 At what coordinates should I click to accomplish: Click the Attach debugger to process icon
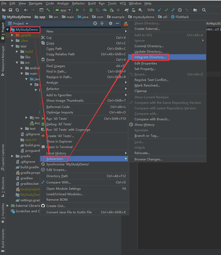[x=111, y=10]
